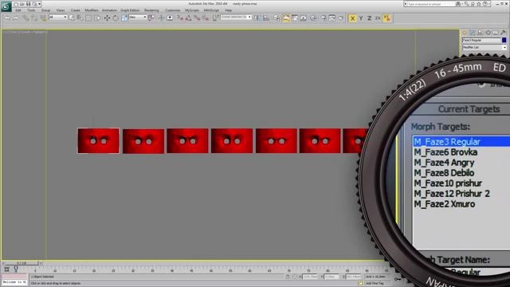
Task: Click the time slider handle
Action: click(x=22, y=263)
